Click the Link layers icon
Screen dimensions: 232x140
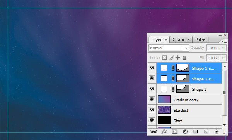pyautogui.click(x=154, y=131)
